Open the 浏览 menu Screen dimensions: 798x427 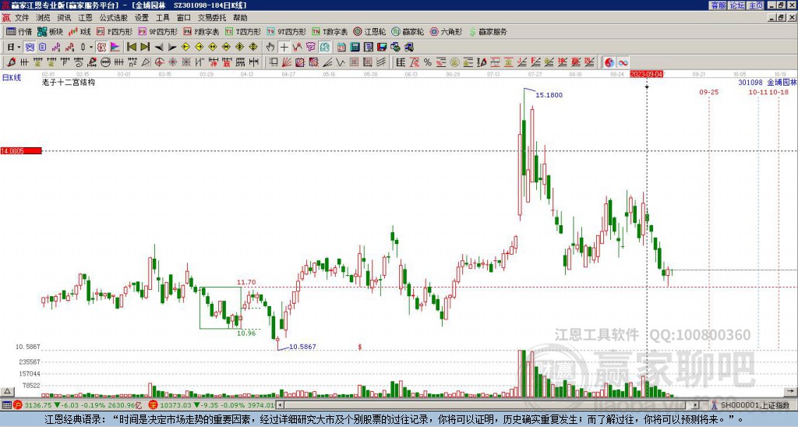coord(44,18)
